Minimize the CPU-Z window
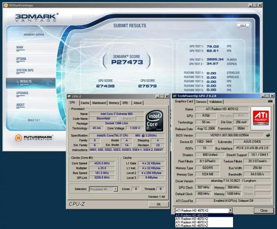Viewport: 277px width, 229px height. [x=158, y=96]
